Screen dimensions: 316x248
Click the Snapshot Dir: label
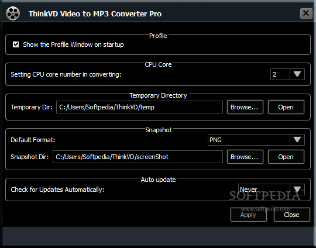click(x=30, y=157)
